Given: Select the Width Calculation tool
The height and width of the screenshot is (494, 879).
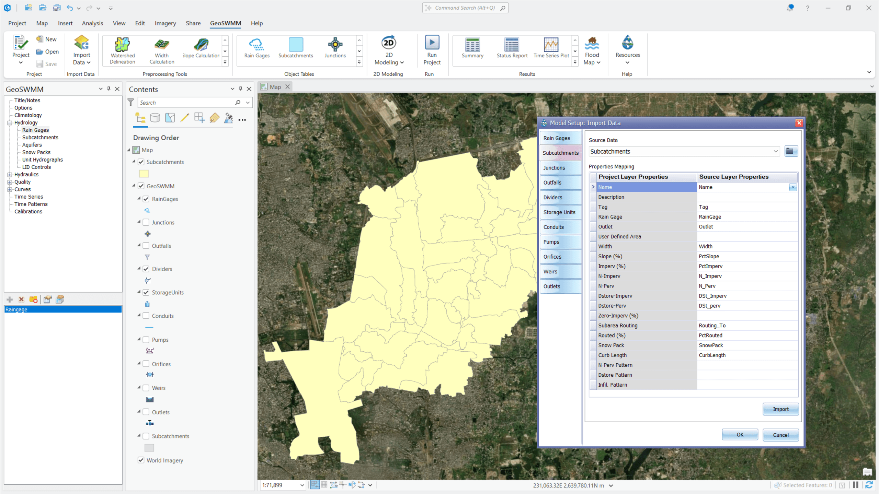Looking at the screenshot, I should click(161, 50).
